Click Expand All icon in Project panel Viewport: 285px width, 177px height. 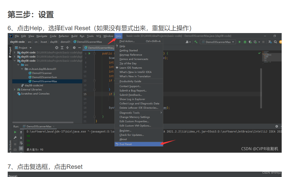coord(62,48)
